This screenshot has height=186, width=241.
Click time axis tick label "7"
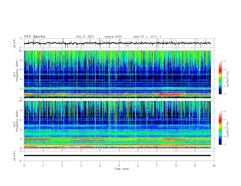(x=157, y=166)
